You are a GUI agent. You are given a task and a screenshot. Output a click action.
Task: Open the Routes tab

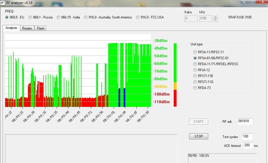coord(27,28)
